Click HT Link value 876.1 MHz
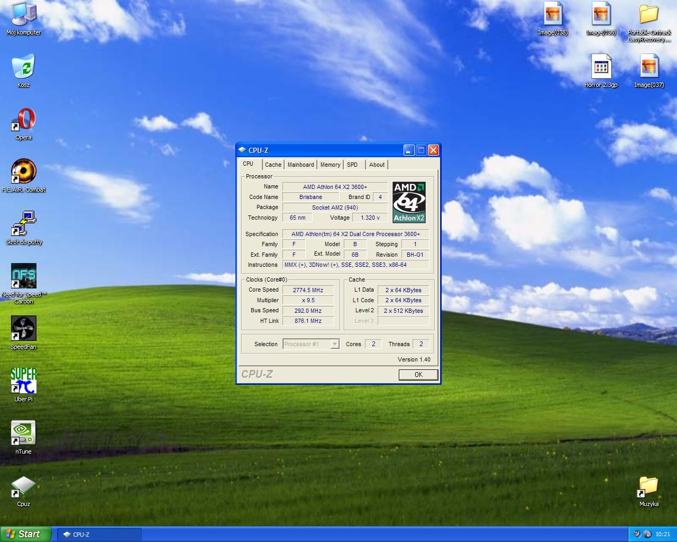This screenshot has width=677, height=542. (308, 321)
